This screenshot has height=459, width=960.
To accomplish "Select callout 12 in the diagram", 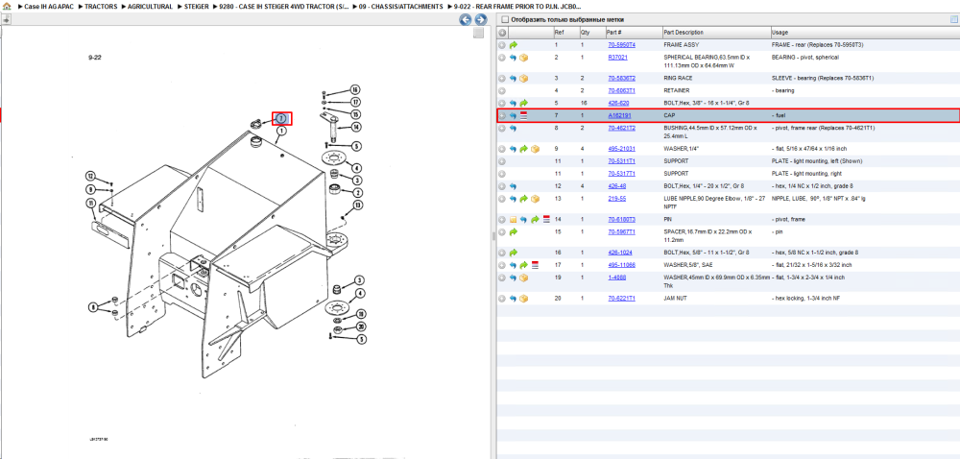I will pos(90,176).
